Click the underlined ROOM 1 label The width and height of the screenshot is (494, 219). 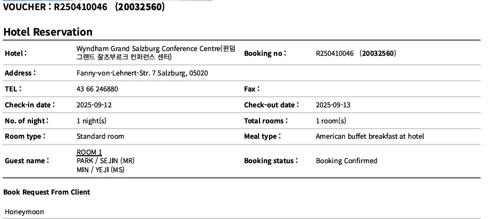click(89, 152)
